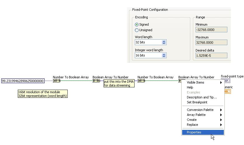Click the Minimum range value field
This screenshot has width=244, height=145.
click(x=211, y=30)
